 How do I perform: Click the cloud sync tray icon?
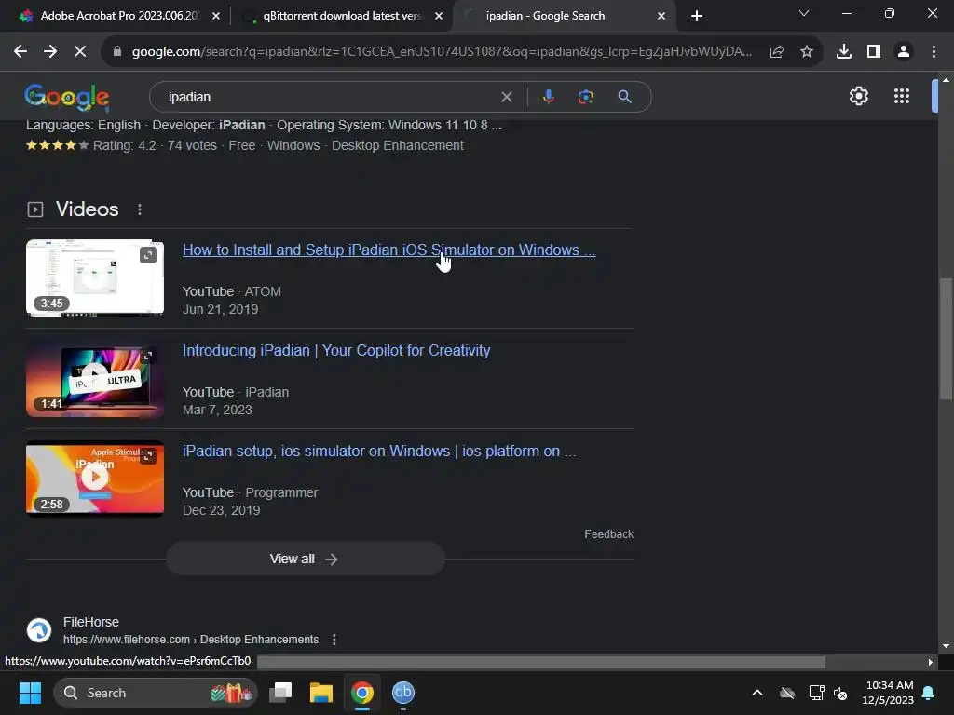click(787, 693)
